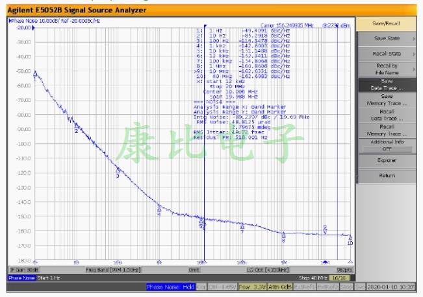Expand the Recall State submenu
This screenshot has height=297, width=423.
click(387, 53)
